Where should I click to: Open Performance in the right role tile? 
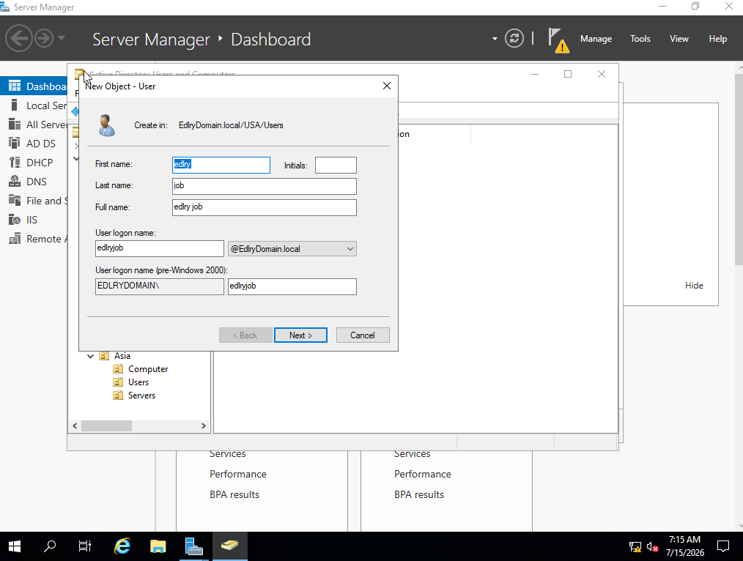coord(423,474)
